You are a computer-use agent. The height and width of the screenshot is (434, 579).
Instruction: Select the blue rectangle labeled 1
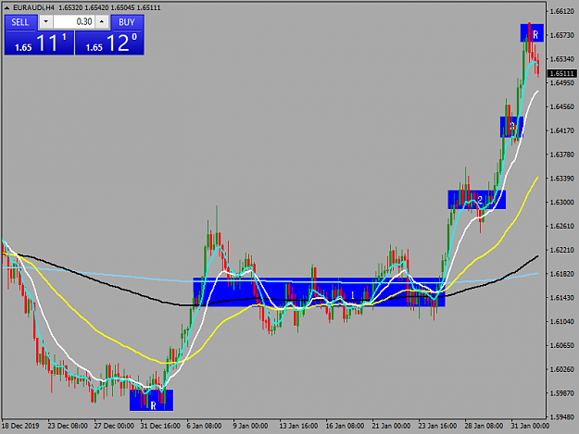click(x=319, y=292)
